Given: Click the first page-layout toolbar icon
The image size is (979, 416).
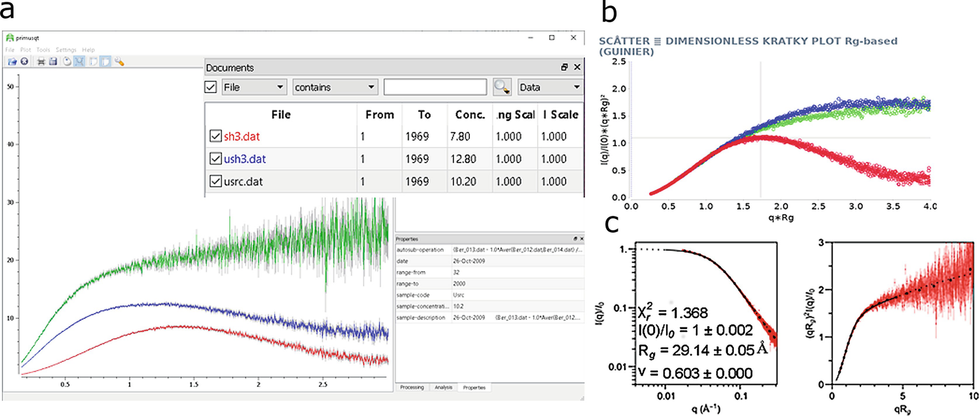Looking at the screenshot, I should 93,61.
